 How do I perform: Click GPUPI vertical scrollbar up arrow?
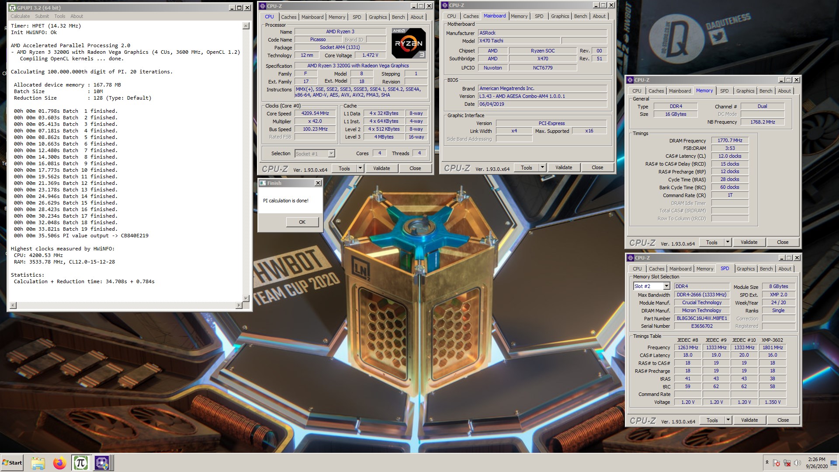click(x=246, y=26)
